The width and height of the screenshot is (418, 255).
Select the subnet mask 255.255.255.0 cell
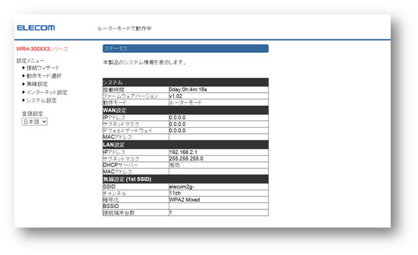(219, 158)
